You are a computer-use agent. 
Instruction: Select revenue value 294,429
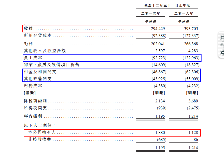(x=158, y=29)
